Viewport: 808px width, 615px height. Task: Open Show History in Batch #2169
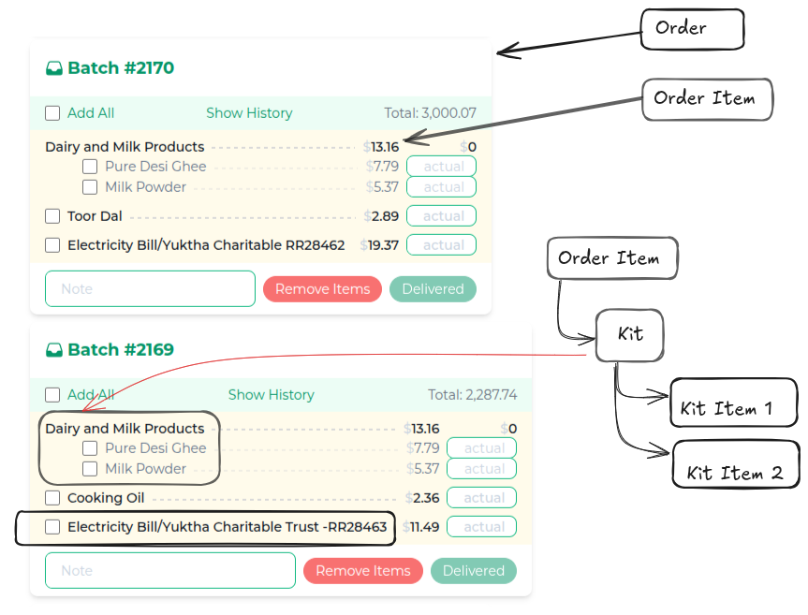pos(271,395)
